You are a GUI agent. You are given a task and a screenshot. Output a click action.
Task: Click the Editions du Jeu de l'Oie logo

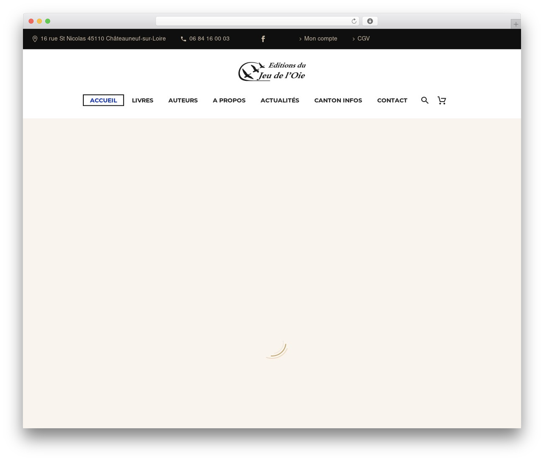coord(272,71)
